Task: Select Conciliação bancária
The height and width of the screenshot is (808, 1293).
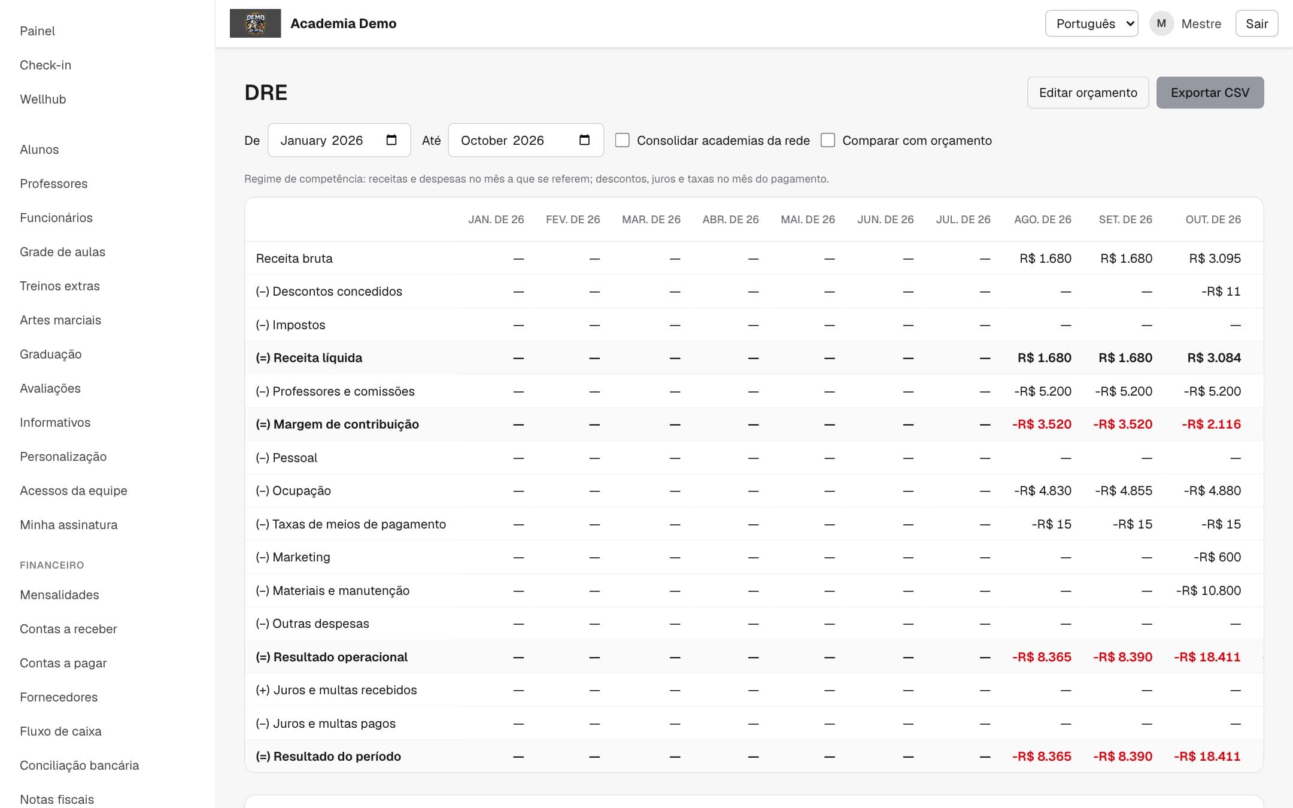Action: (x=80, y=766)
